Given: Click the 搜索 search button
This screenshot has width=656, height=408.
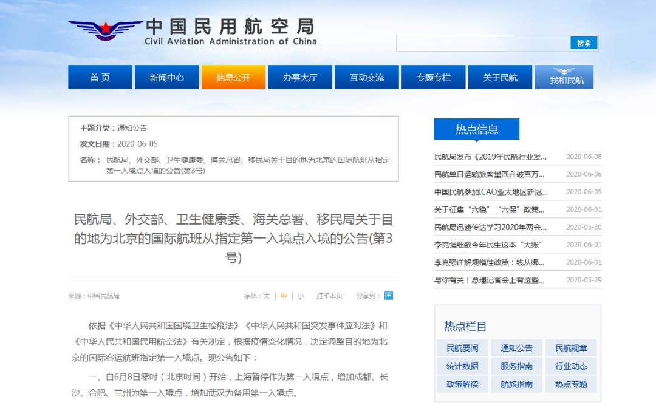Looking at the screenshot, I should pyautogui.click(x=583, y=43).
